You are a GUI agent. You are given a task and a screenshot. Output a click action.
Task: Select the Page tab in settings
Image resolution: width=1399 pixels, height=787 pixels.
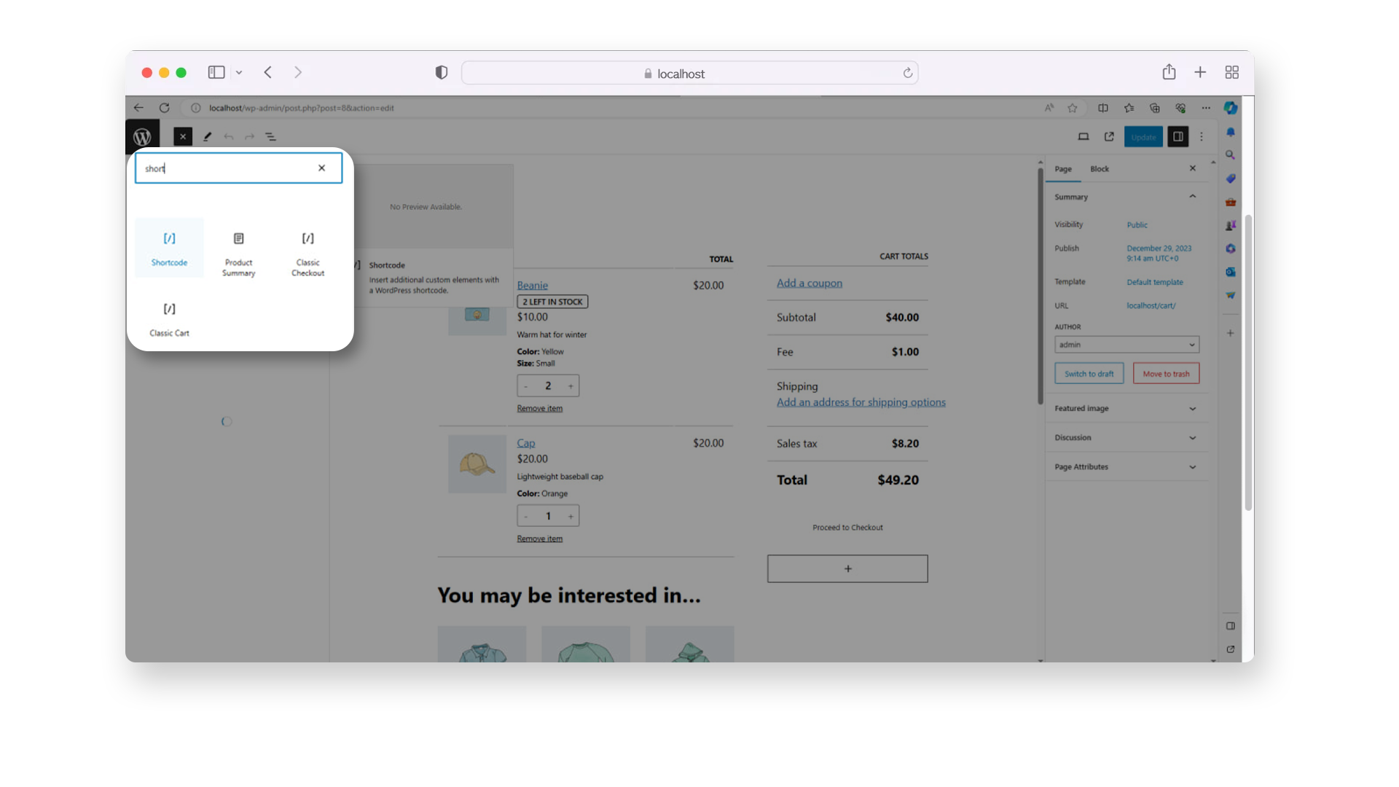[1063, 168]
